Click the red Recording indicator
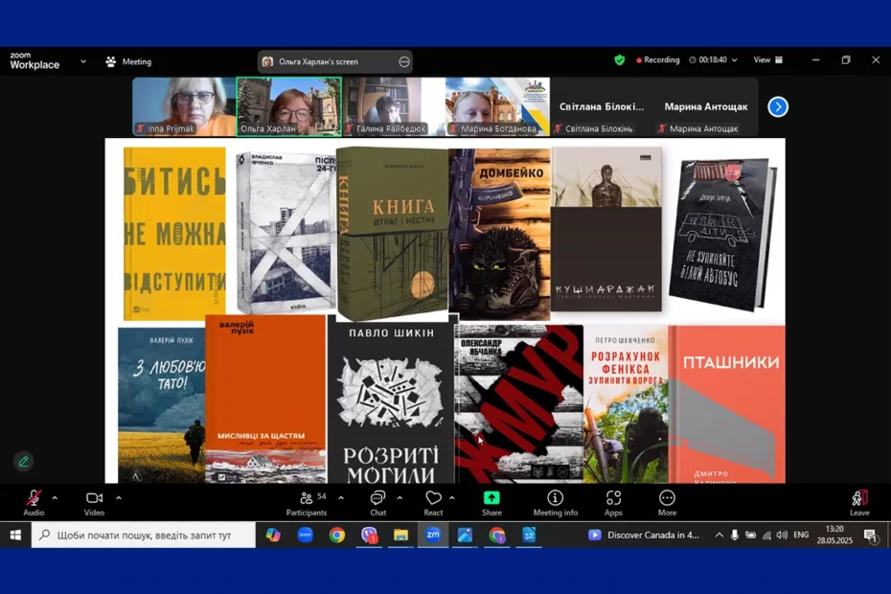The height and width of the screenshot is (594, 891). pos(658,59)
